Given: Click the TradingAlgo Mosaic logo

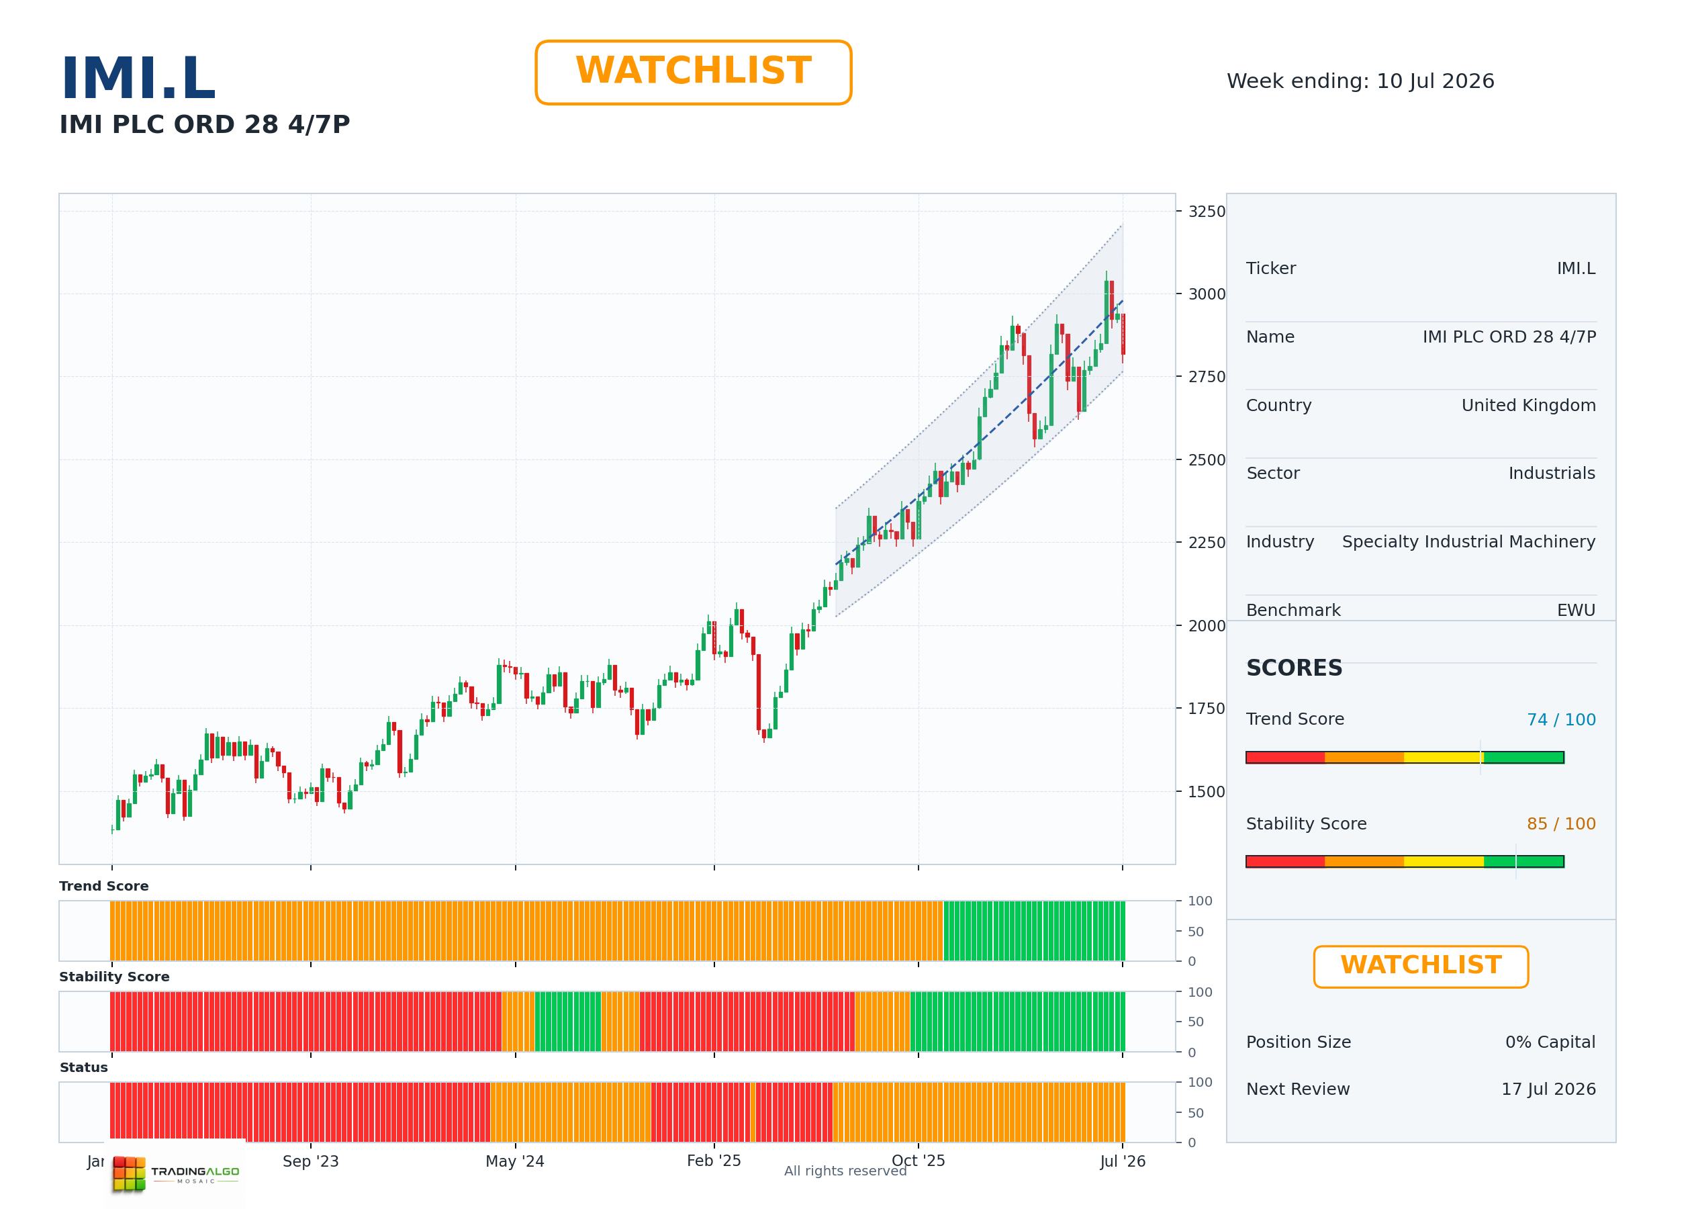Looking at the screenshot, I should (176, 1174).
